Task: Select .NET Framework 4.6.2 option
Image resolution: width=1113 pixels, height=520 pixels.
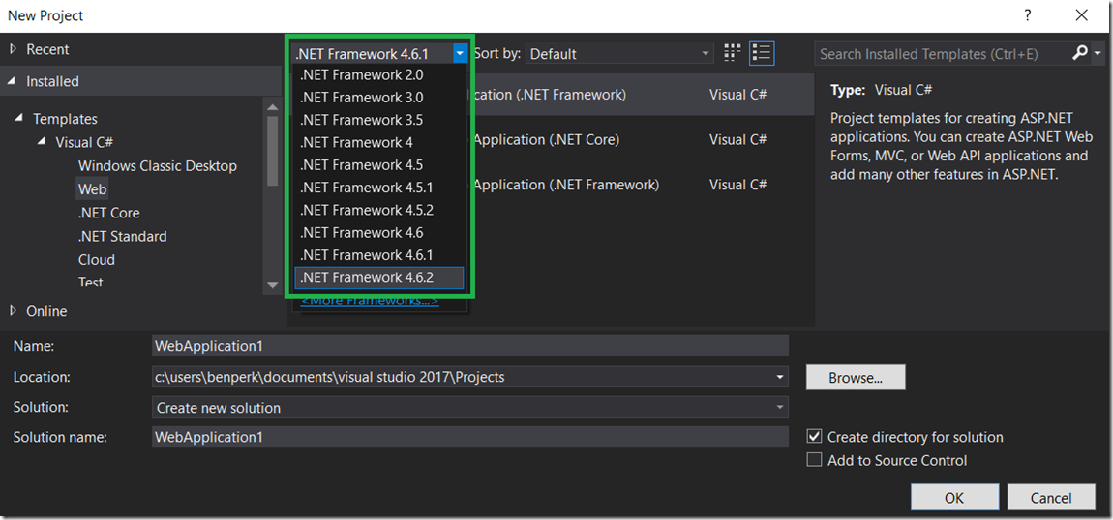Action: (x=379, y=277)
